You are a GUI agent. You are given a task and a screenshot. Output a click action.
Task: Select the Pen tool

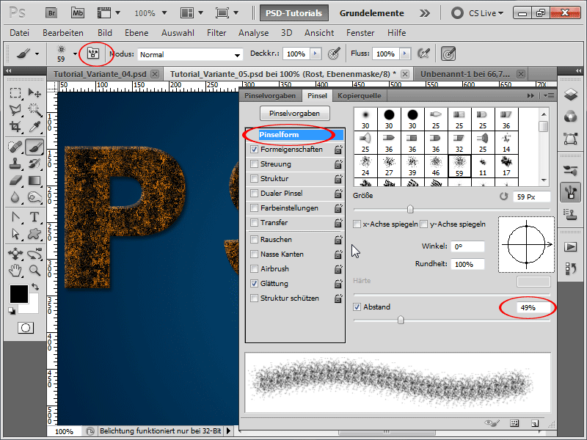tap(15, 217)
